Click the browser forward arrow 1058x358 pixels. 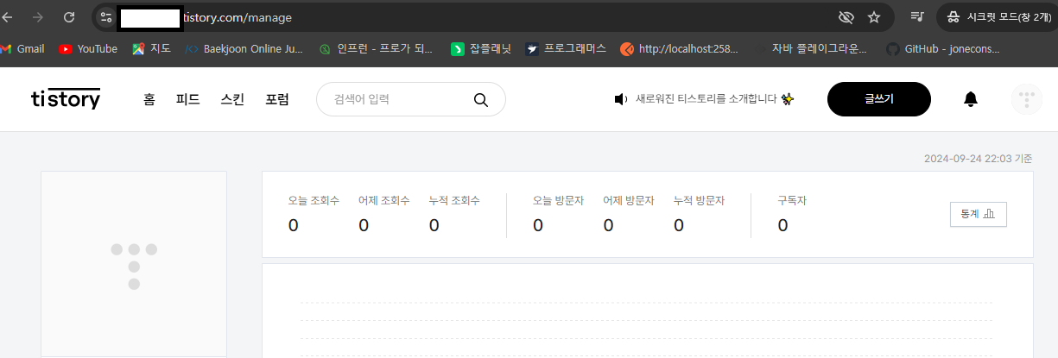point(38,16)
